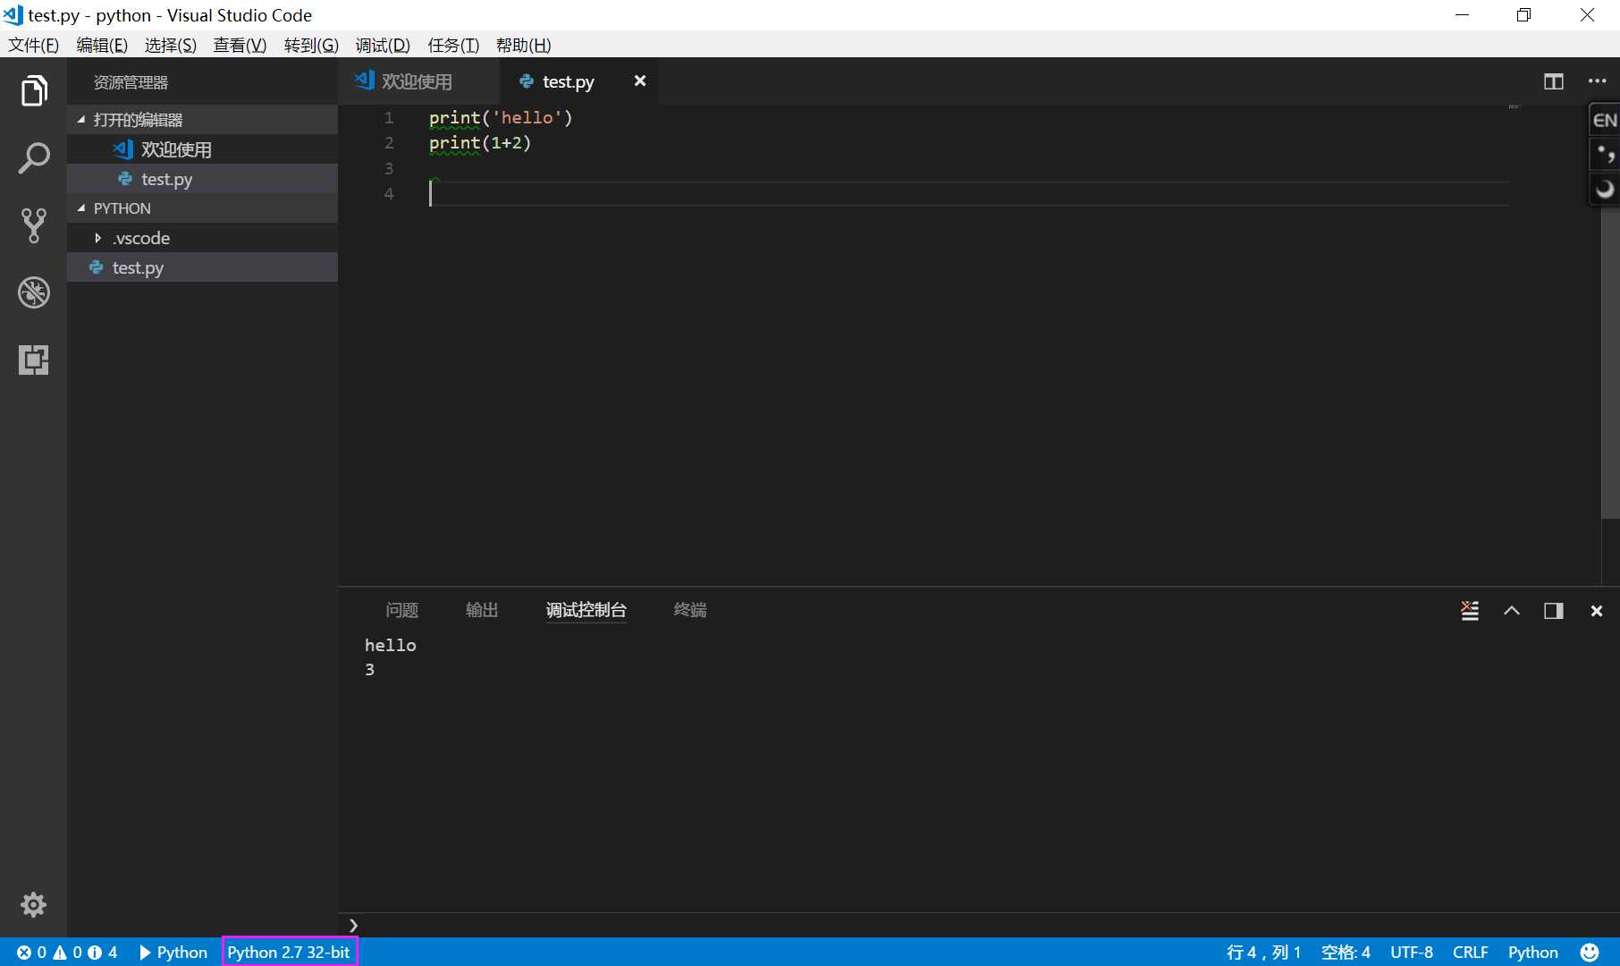Toggle the IME punctuation mode icon
Screen dimensions: 1620x966
pos(1605,154)
